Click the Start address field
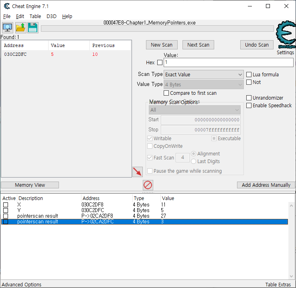 click(x=201, y=120)
